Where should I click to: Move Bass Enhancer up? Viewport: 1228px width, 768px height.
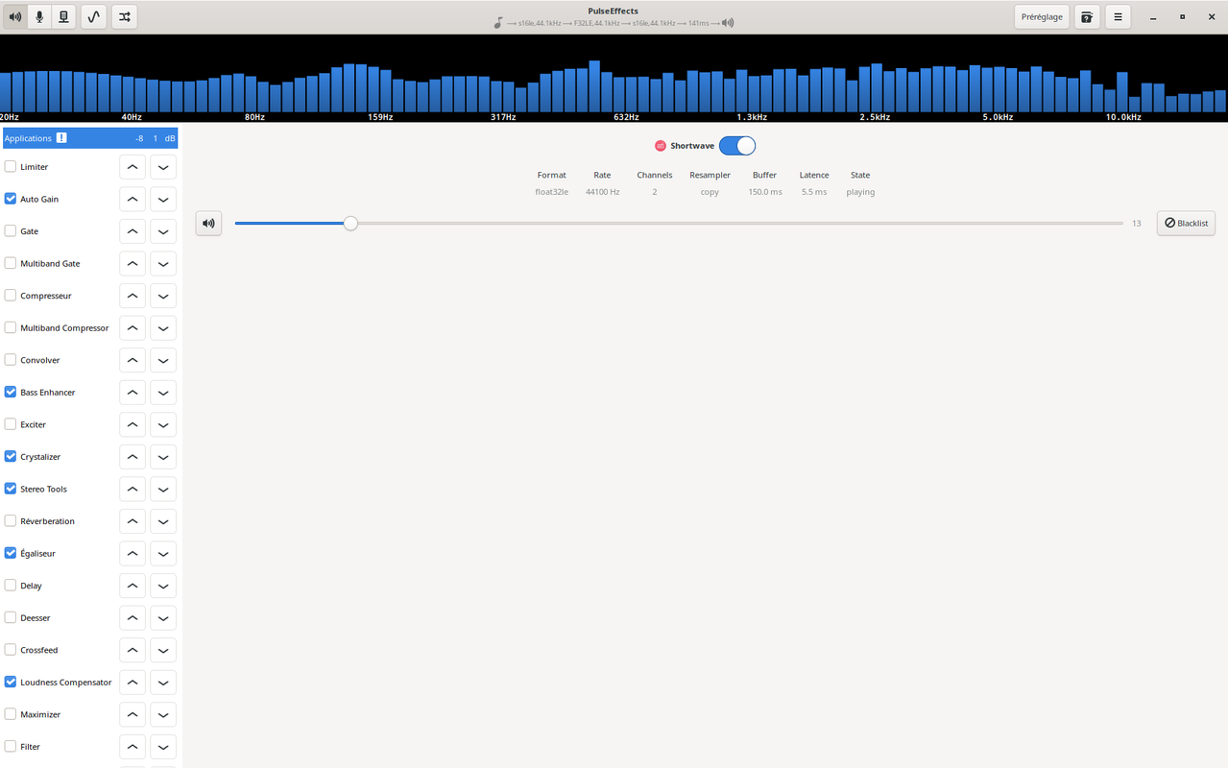(132, 393)
